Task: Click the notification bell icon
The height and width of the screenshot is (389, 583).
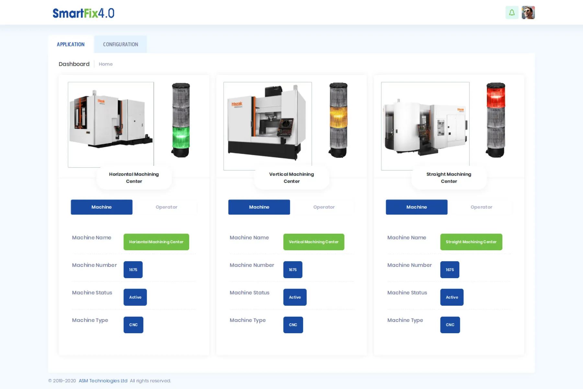Action: coord(512,13)
